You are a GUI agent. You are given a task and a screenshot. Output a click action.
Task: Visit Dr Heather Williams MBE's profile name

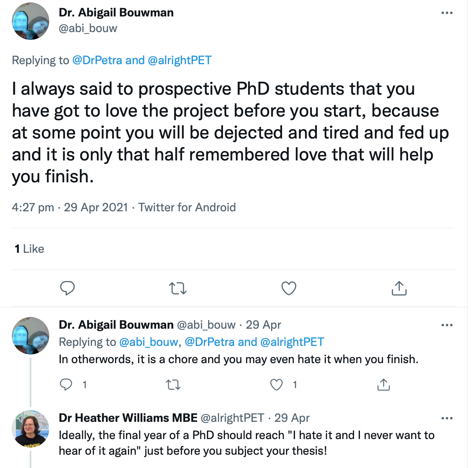128,418
